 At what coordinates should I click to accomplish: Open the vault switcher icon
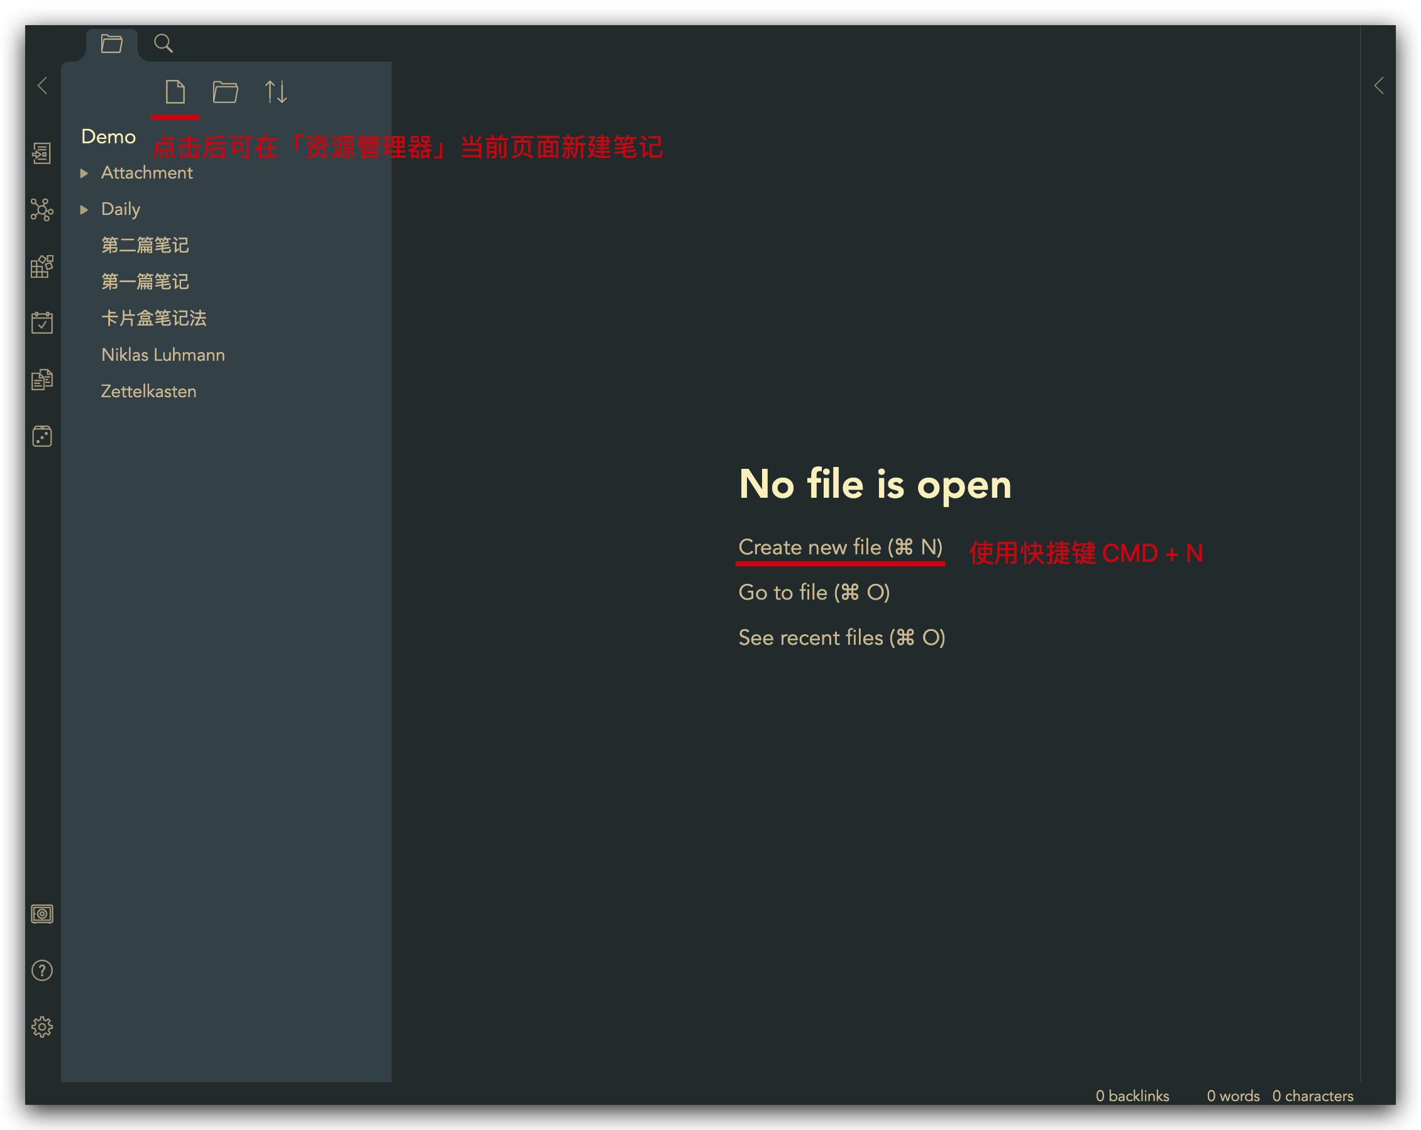[41, 914]
